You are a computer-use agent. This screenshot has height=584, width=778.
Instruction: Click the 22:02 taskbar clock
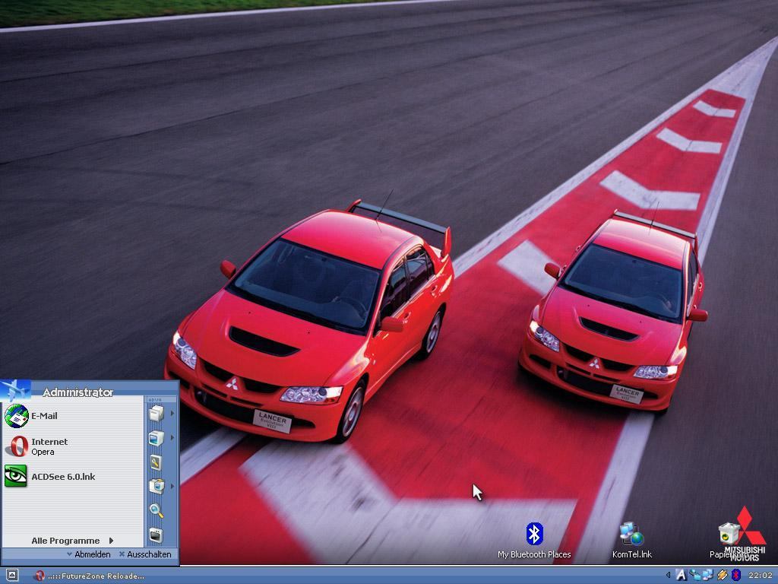pyautogui.click(x=760, y=576)
